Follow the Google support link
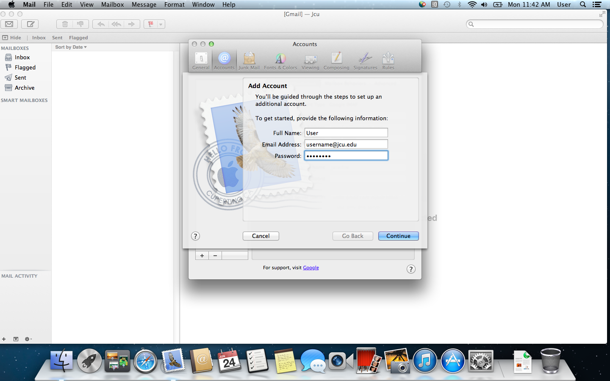Image resolution: width=610 pixels, height=381 pixels. (311, 268)
